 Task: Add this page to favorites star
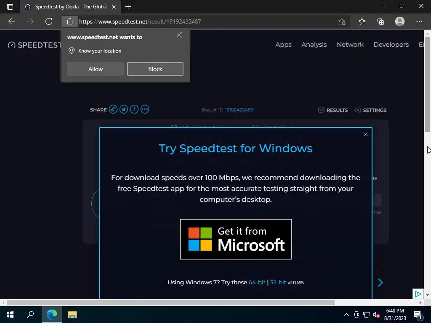[342, 21]
